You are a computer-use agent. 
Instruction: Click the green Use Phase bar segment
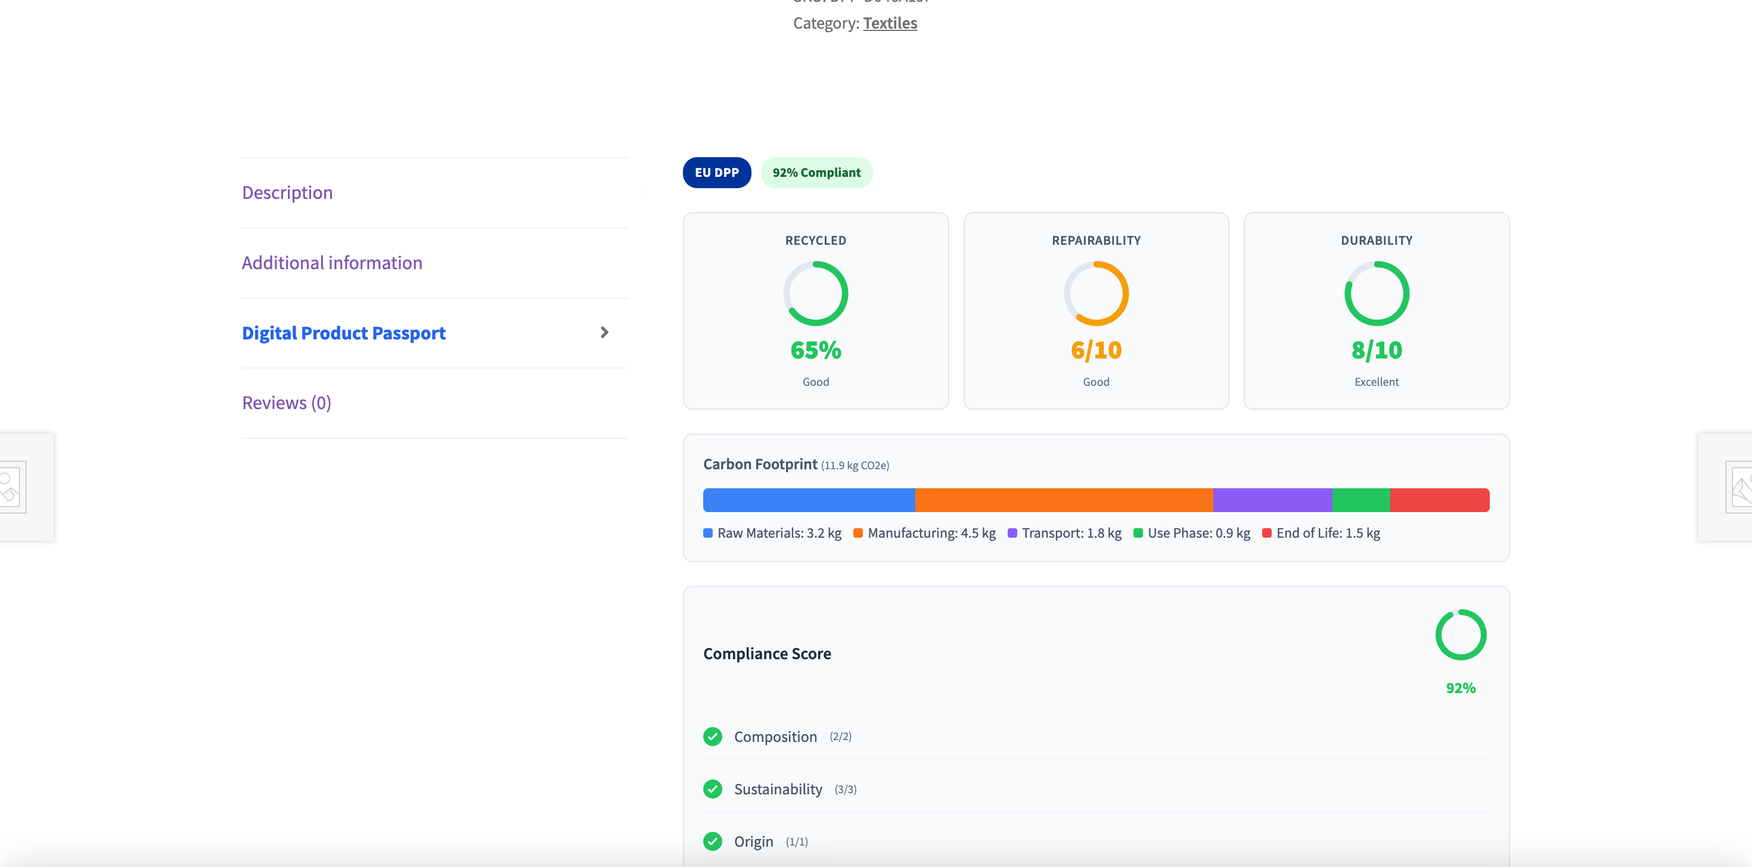[1361, 500]
